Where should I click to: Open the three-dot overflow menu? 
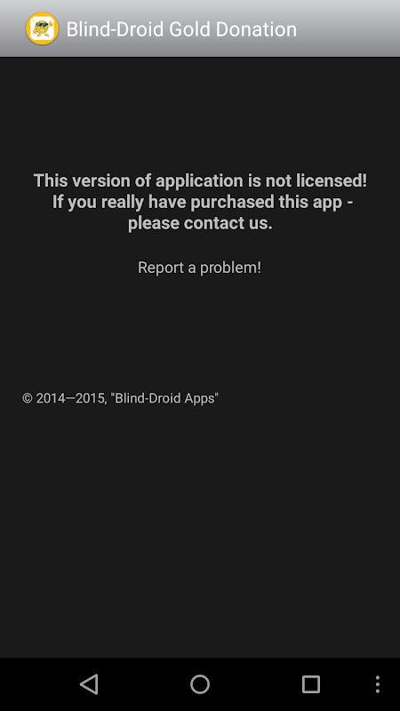377,683
